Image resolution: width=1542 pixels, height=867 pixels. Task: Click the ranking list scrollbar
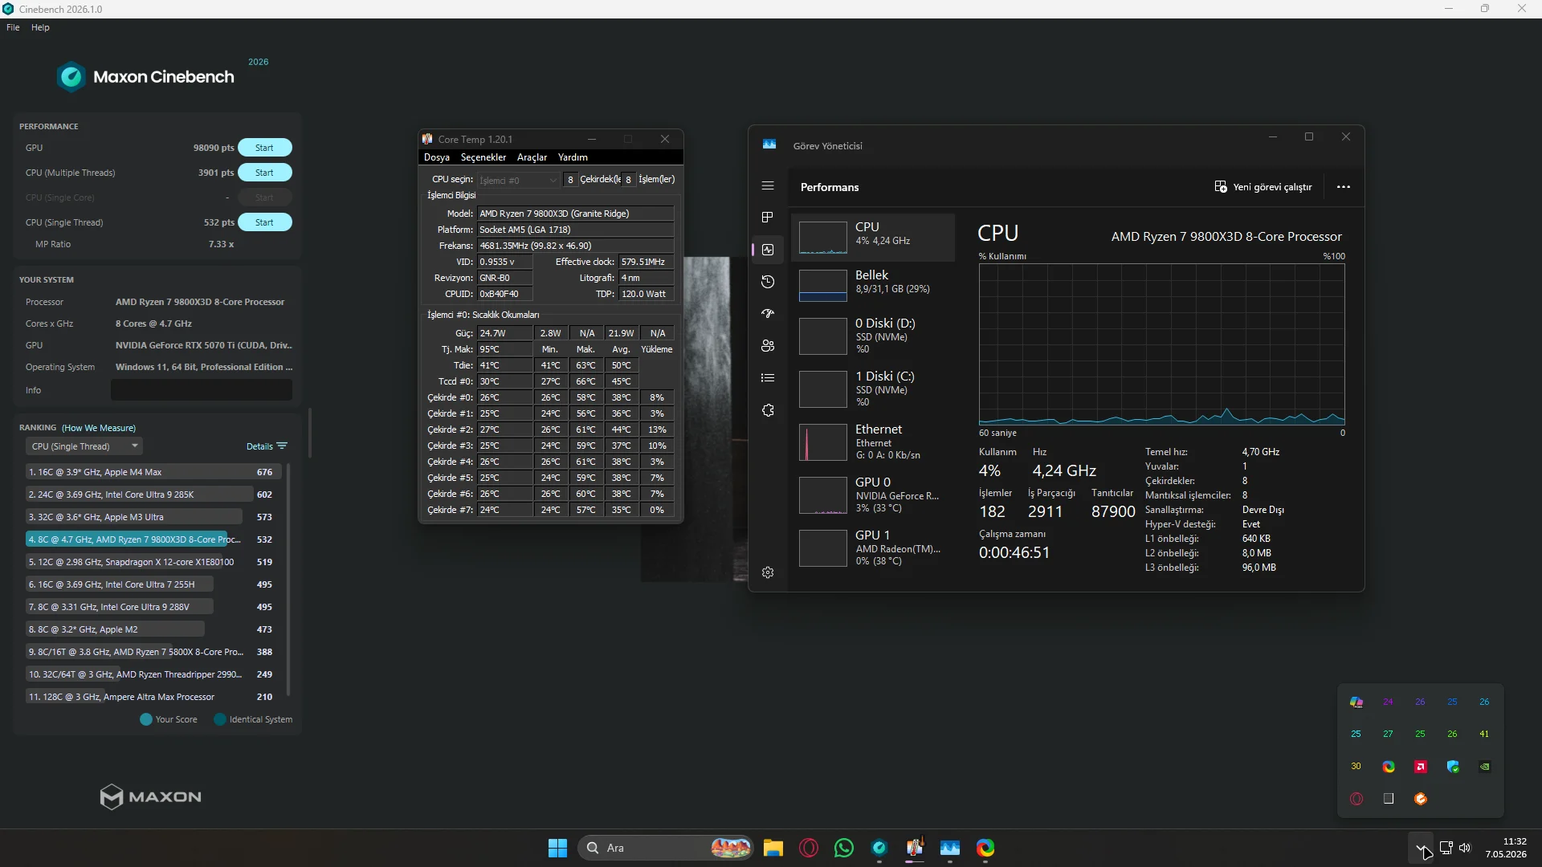click(x=288, y=580)
